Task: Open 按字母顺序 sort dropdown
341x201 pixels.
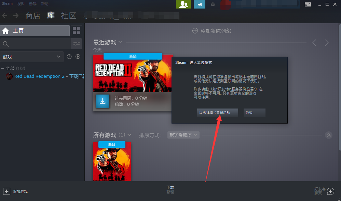Action: pyautogui.click(x=183, y=135)
